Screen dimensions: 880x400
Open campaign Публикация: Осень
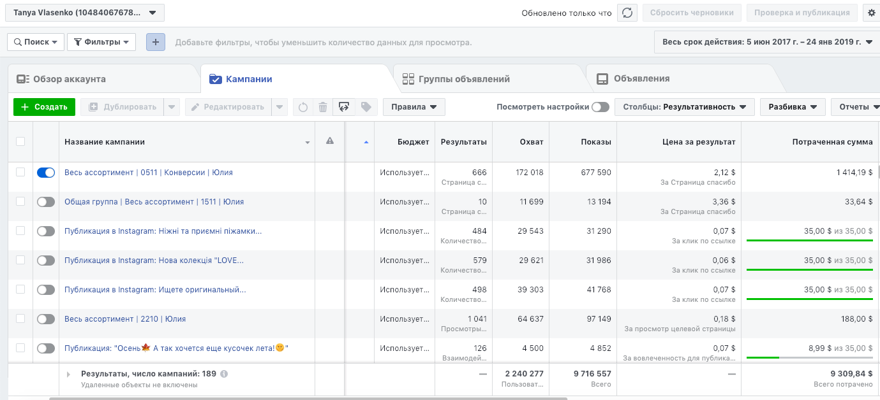pos(176,348)
